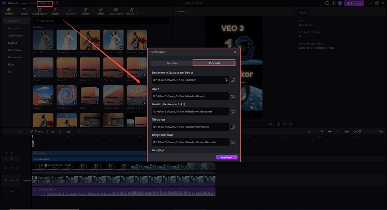Image resolution: width=387 pixels, height=210 pixels.
Task: Select the Mouvement transition category
Action: coord(15,57)
